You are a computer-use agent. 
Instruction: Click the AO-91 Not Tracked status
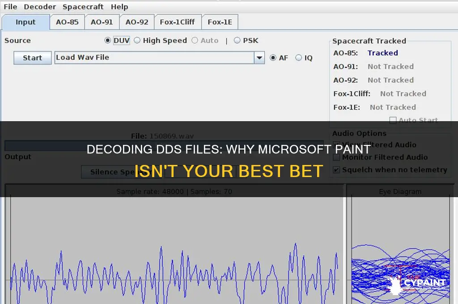point(390,67)
